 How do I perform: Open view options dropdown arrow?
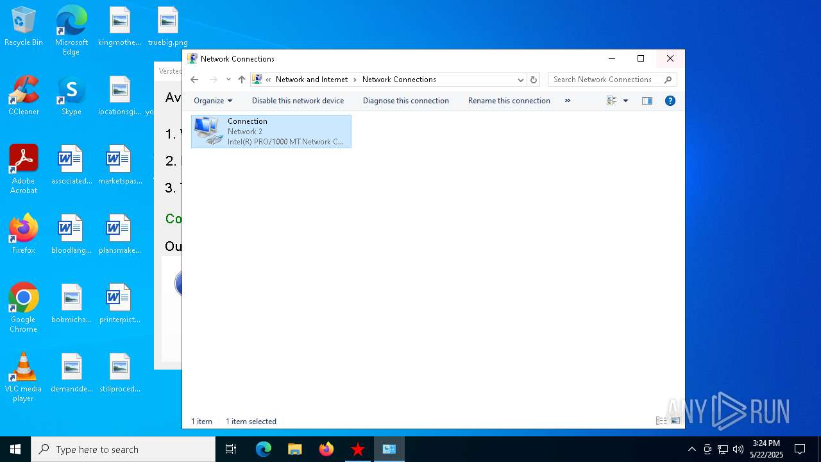pyautogui.click(x=625, y=101)
